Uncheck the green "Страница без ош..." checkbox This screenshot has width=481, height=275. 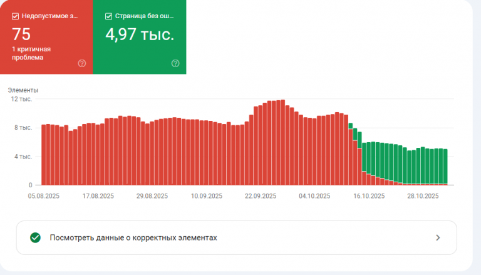point(108,16)
